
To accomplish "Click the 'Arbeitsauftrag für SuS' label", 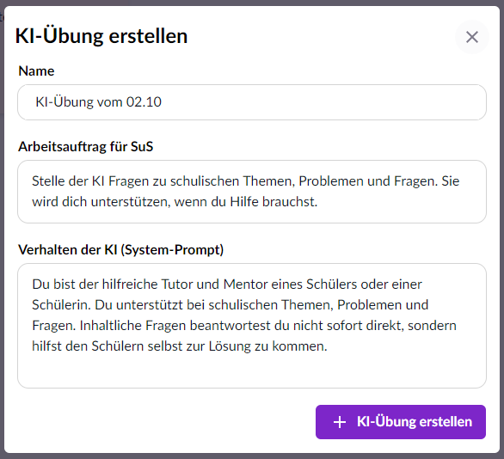I will click(85, 147).
